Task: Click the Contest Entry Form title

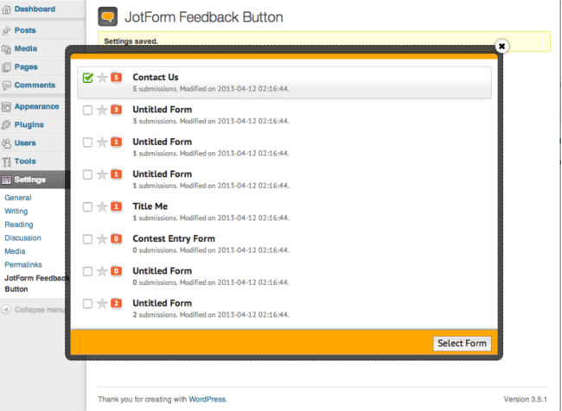Action: 174,238
